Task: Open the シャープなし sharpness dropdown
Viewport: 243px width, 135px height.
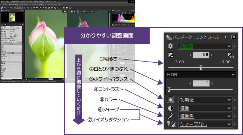Action: click(x=205, y=124)
